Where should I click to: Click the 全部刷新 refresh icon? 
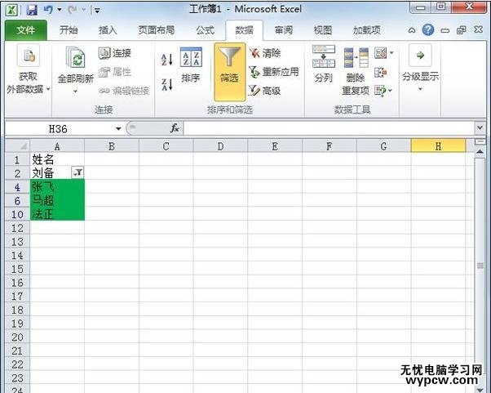point(76,56)
